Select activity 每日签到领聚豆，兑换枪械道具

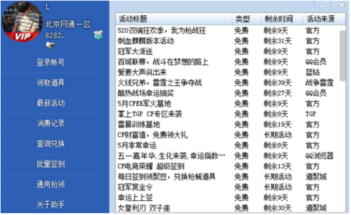pos(167,177)
